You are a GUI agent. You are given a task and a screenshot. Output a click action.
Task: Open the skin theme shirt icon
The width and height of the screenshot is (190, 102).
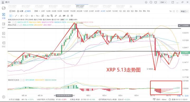pyautogui.click(x=156, y=2)
